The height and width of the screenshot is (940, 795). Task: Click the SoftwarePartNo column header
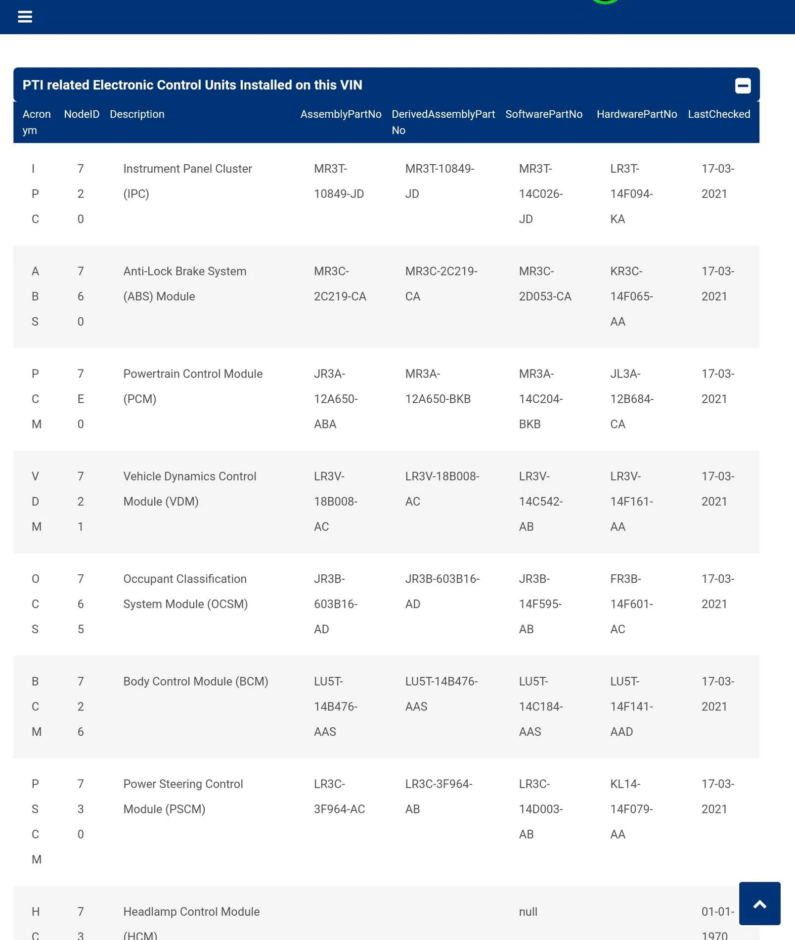(x=544, y=114)
